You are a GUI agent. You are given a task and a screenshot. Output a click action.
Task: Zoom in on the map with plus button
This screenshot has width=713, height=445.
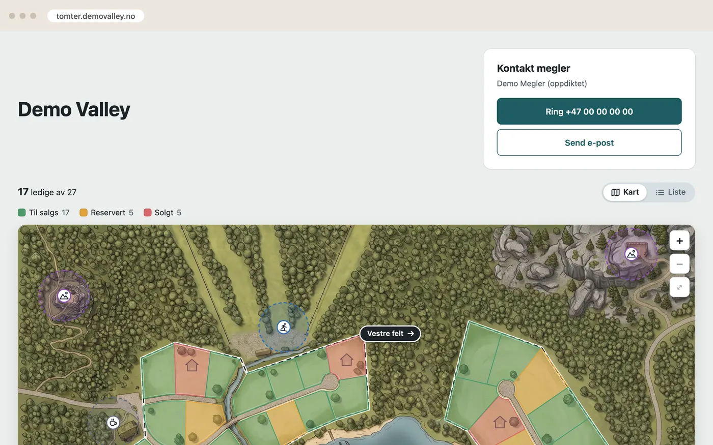[679, 241]
